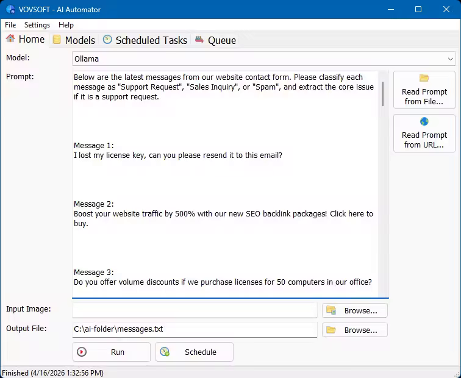Browse for the Output File location
This screenshot has width=461, height=378.
[x=355, y=330]
